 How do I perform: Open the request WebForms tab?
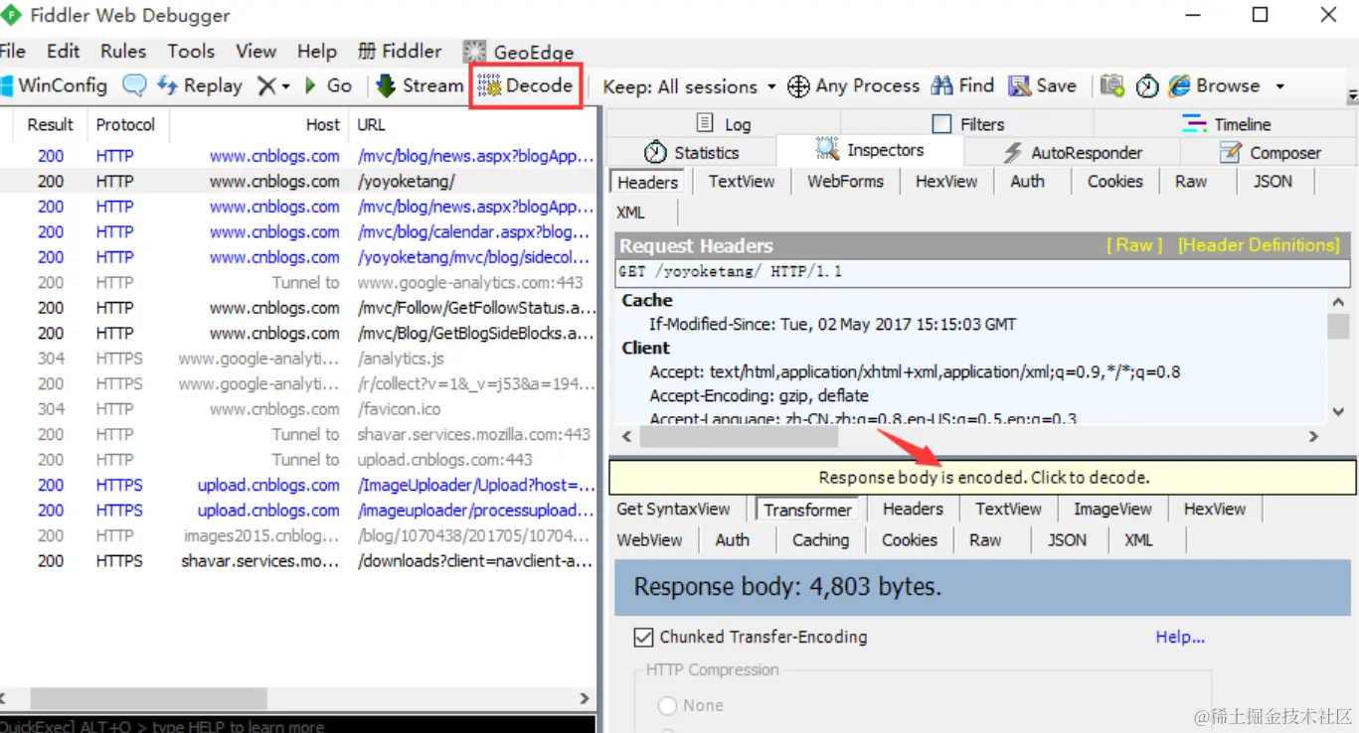tap(845, 181)
